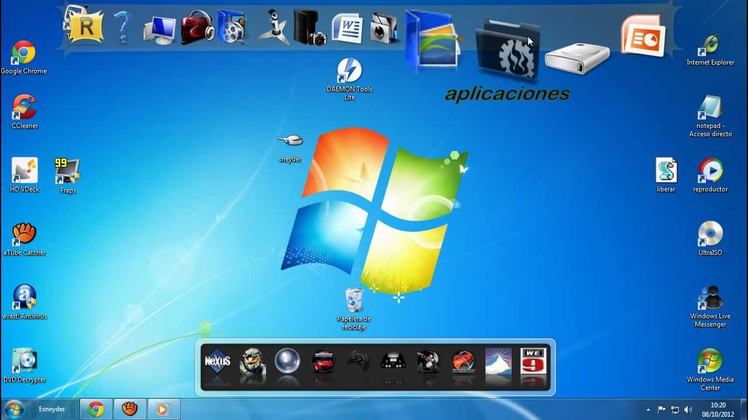Viewport: 748px width, 420px height.
Task: Open Windows Live Messenger shortcut
Action: coord(711,307)
